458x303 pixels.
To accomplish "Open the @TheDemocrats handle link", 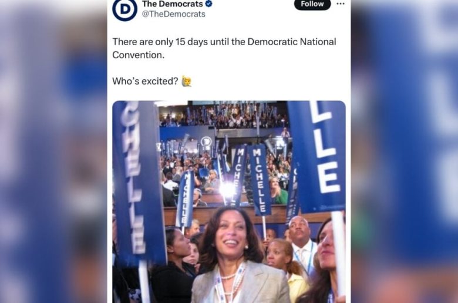I will [173, 14].
